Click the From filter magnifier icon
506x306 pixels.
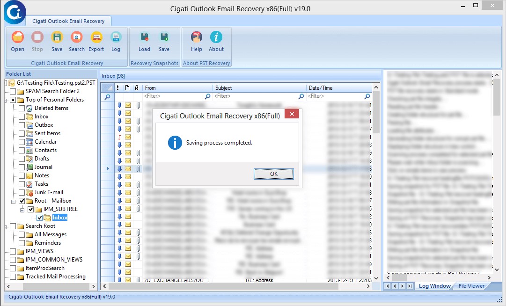tap(207, 96)
